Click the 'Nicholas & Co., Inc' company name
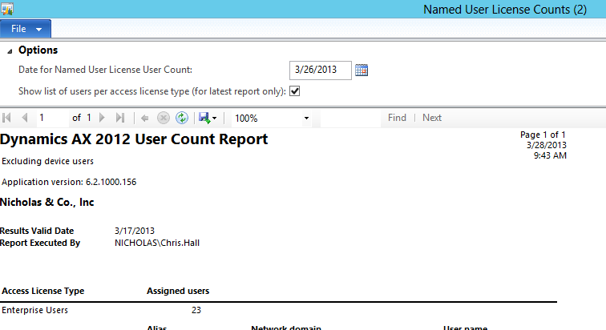Image resolution: width=606 pixels, height=330 pixels. pos(46,203)
